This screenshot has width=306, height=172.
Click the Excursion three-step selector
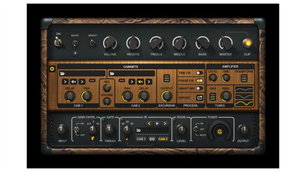[x=166, y=78]
